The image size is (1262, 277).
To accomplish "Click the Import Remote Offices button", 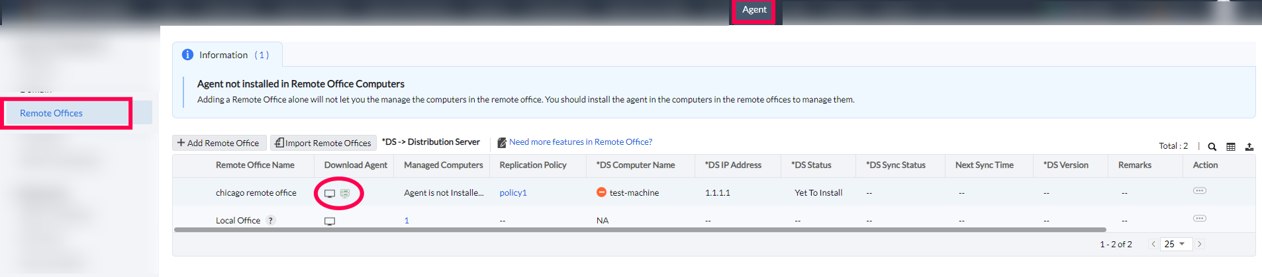I will pos(323,143).
